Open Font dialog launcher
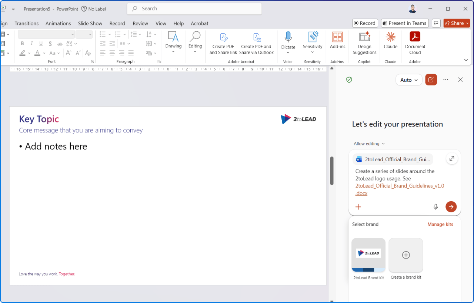The image size is (474, 303). pos(93,62)
